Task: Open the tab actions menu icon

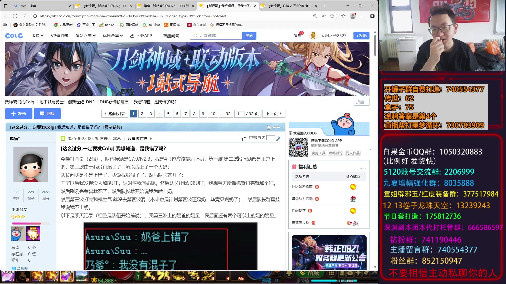Action: click(x=6, y=6)
